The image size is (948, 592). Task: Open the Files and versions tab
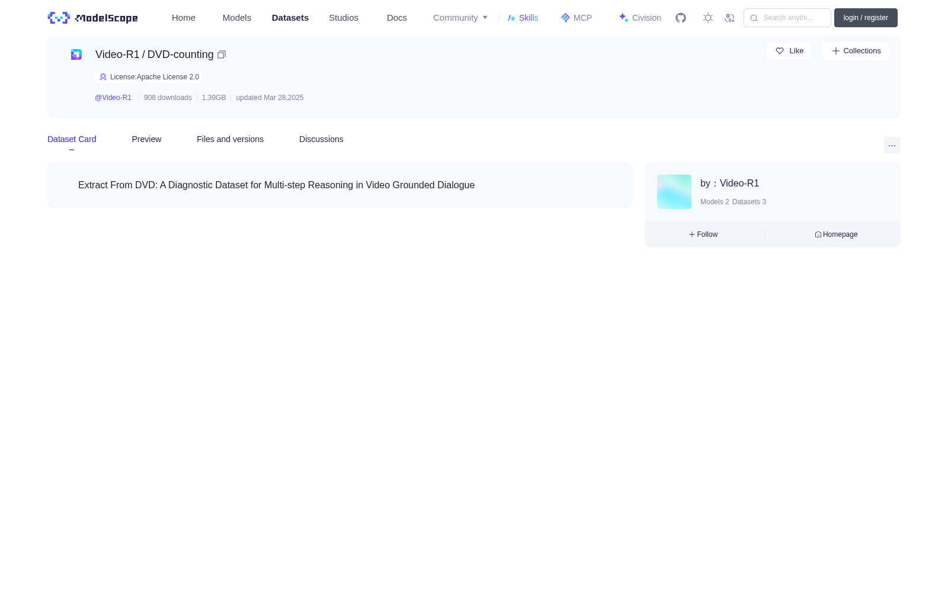230,139
